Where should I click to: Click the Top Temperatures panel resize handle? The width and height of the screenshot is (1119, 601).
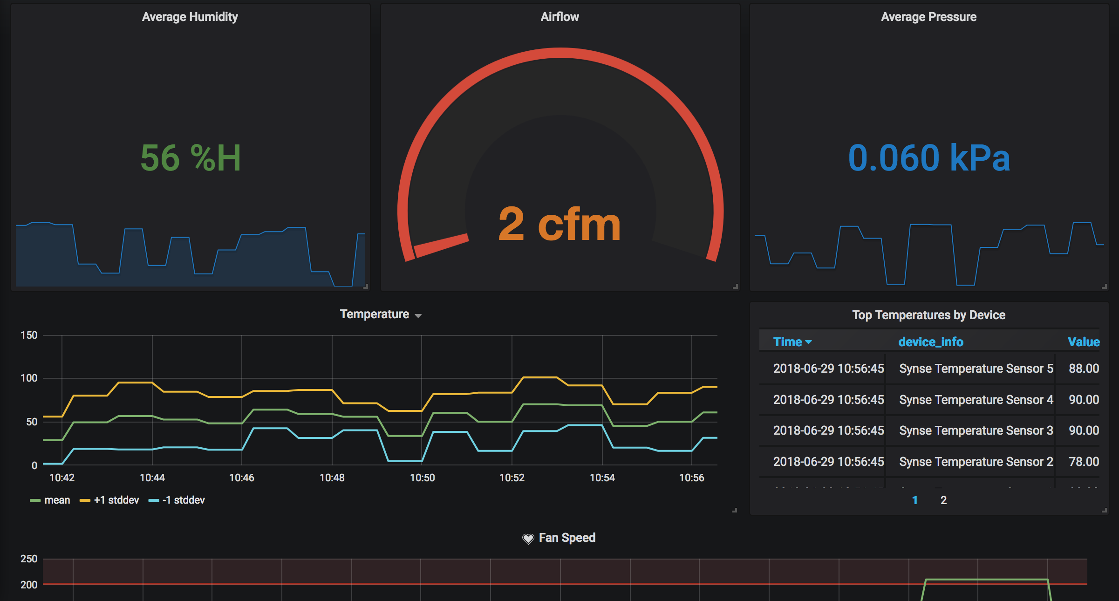pos(1105,511)
